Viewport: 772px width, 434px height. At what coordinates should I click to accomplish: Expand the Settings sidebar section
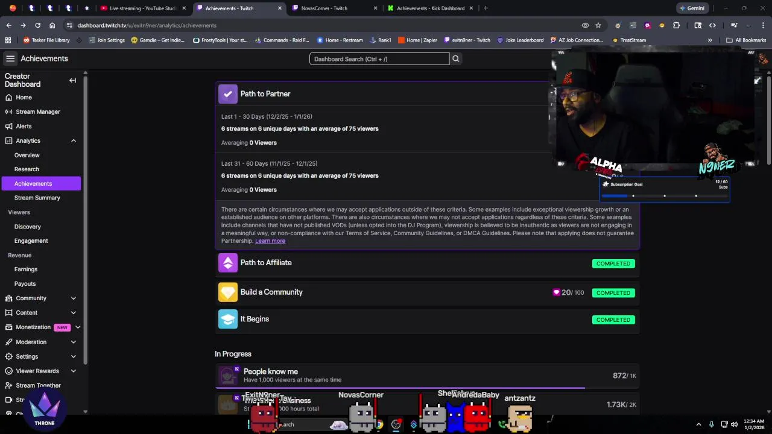[74, 356]
